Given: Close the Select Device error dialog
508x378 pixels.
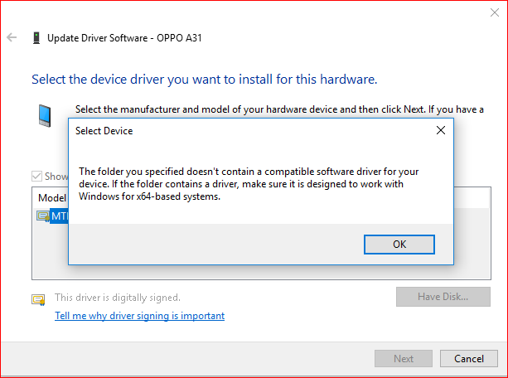Looking at the screenshot, I should click(x=441, y=130).
